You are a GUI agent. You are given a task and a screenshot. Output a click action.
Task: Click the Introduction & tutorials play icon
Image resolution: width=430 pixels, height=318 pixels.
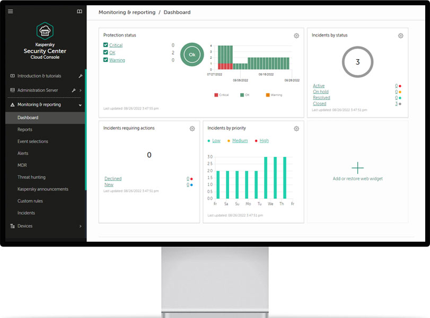click(x=12, y=76)
